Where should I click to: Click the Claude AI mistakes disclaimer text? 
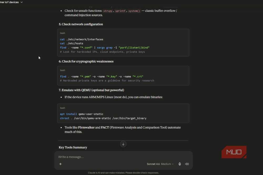[x=123, y=173]
